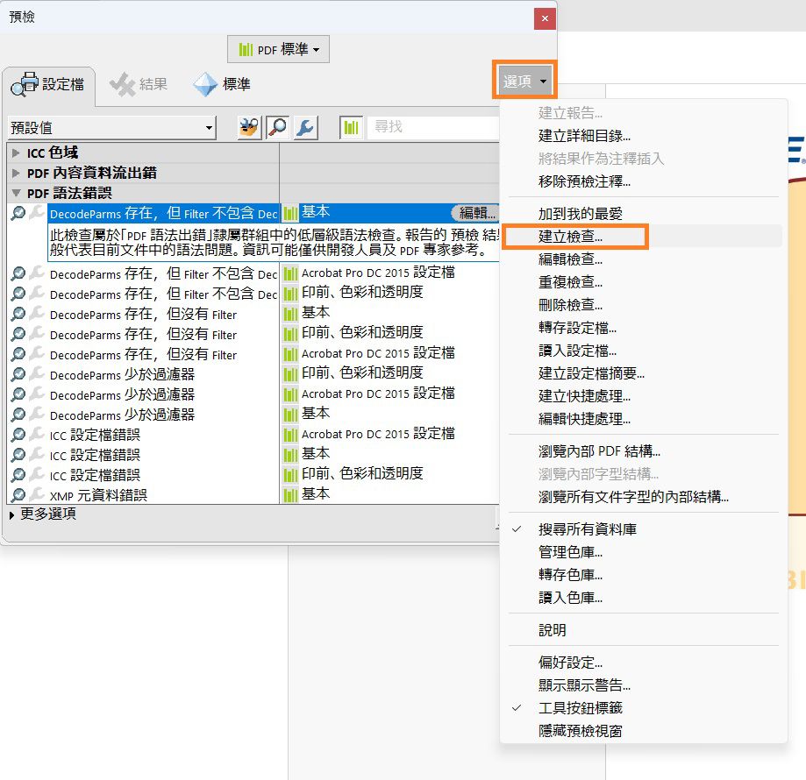Choose 建立快捷處理... menu item

tap(584, 396)
